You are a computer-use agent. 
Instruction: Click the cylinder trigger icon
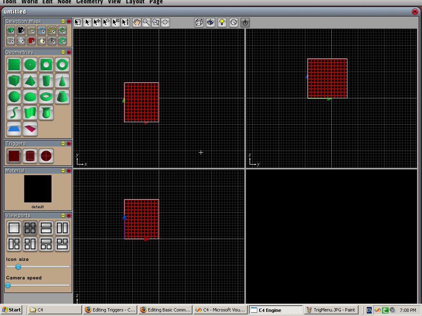coord(30,156)
